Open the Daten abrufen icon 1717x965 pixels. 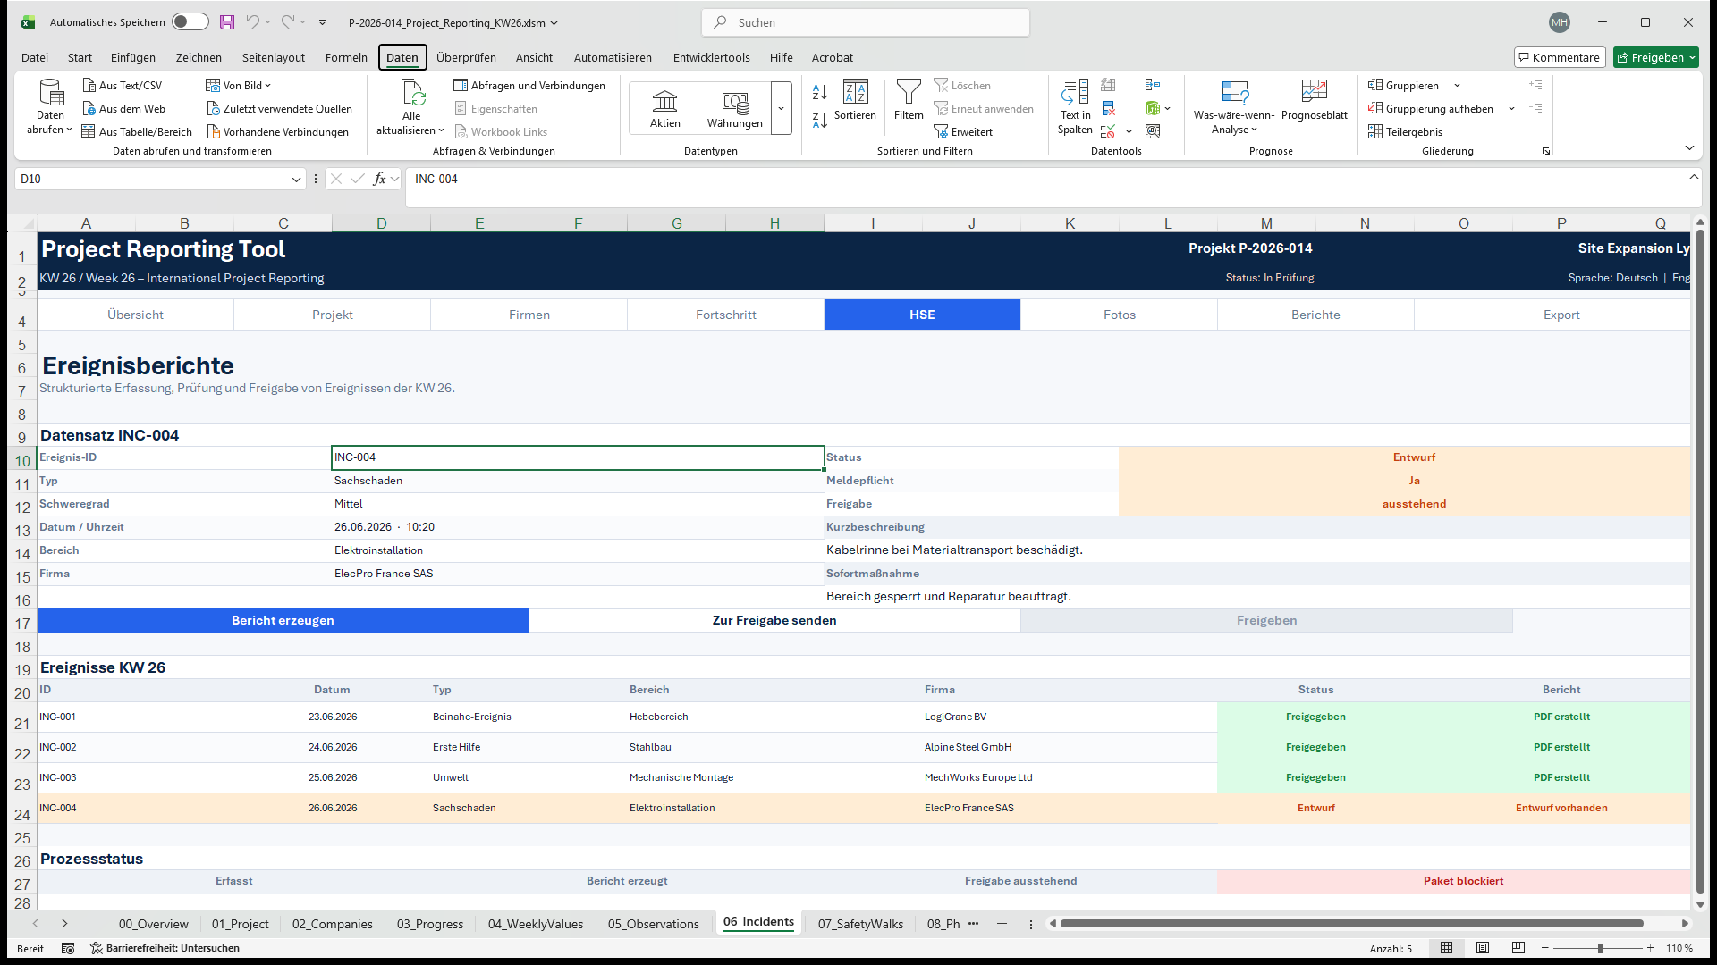pyautogui.click(x=51, y=92)
